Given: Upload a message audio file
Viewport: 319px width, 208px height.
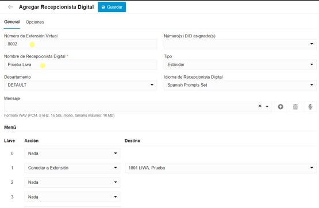Looking at the screenshot, I should (280, 106).
